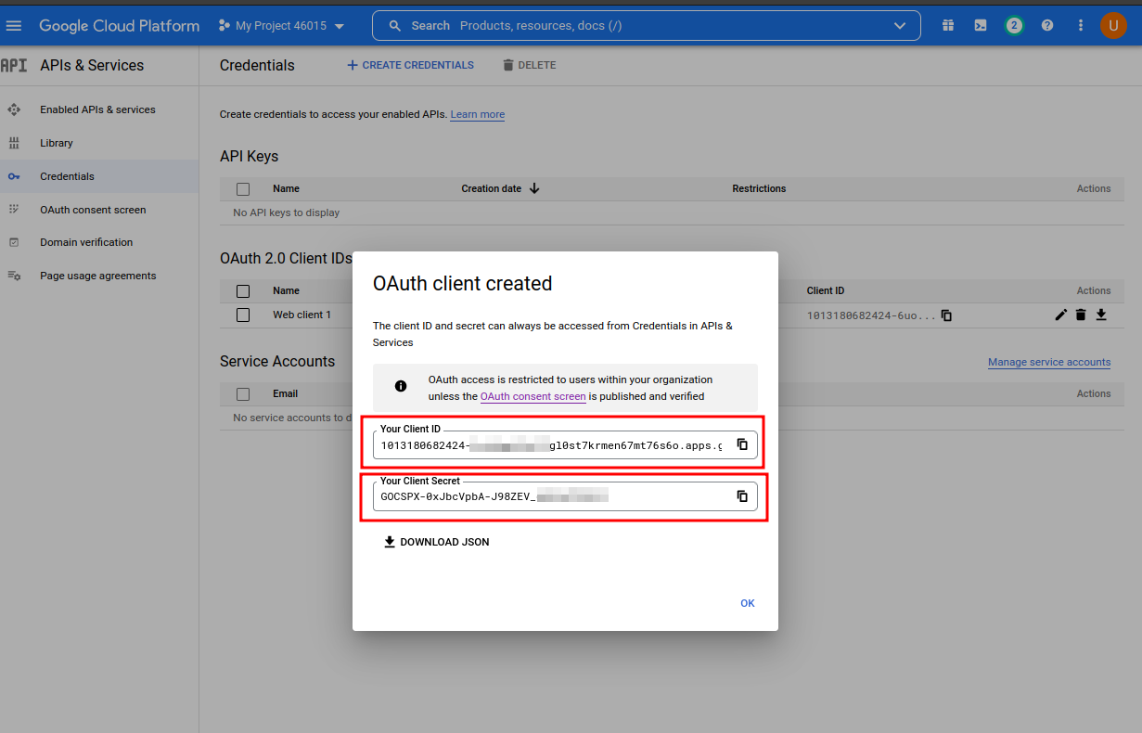The image size is (1142, 733).
Task: Check the Service Accounts header checkbox
Action: click(x=243, y=393)
